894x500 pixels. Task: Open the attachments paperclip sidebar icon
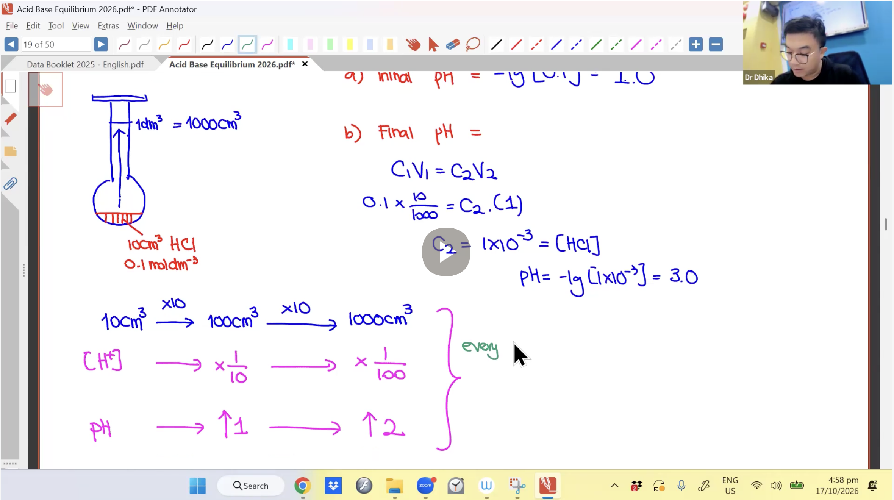pos(11,184)
